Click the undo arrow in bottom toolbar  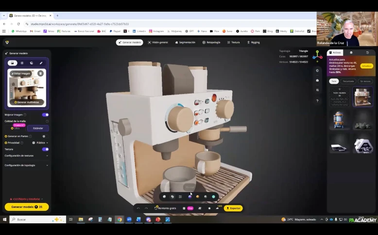(x=138, y=208)
